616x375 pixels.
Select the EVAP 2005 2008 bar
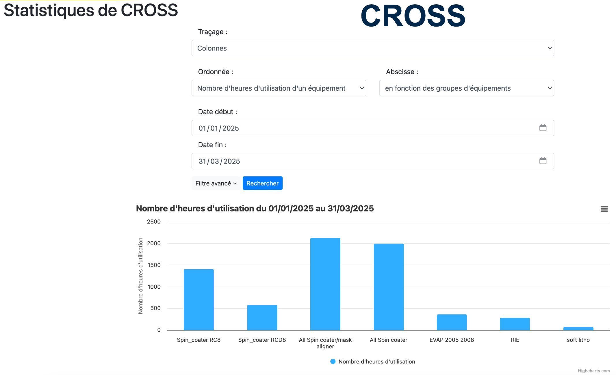click(x=452, y=322)
